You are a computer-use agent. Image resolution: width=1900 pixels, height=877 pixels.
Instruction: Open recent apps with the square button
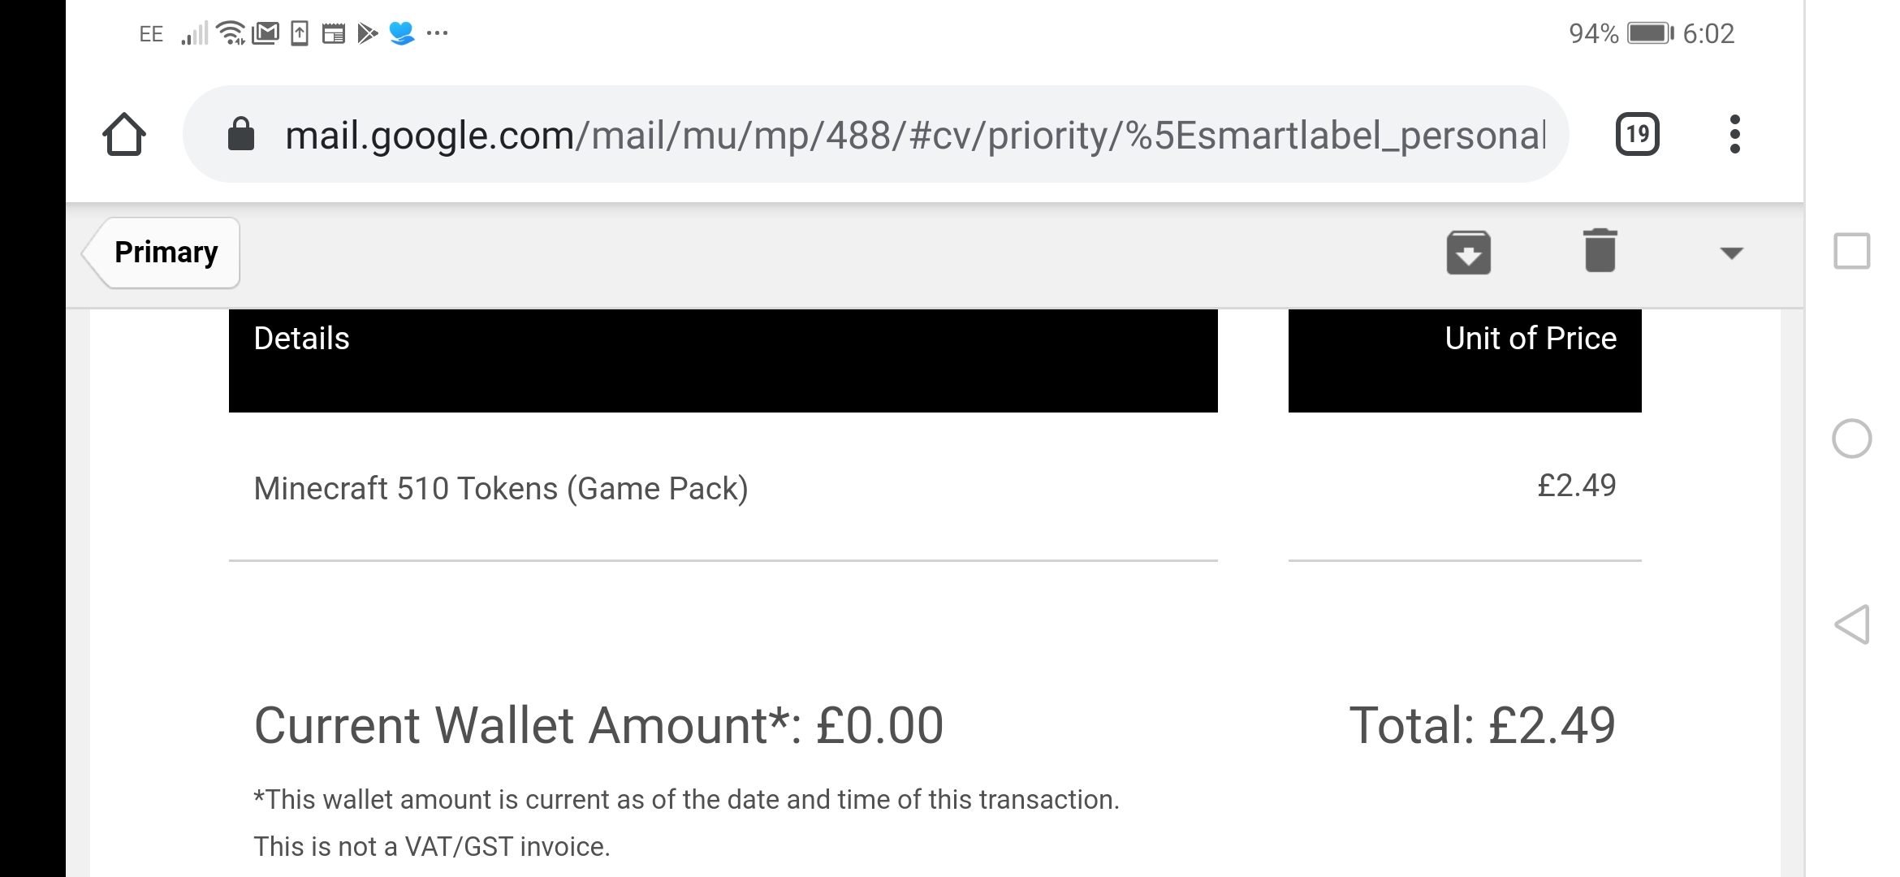(x=1851, y=251)
